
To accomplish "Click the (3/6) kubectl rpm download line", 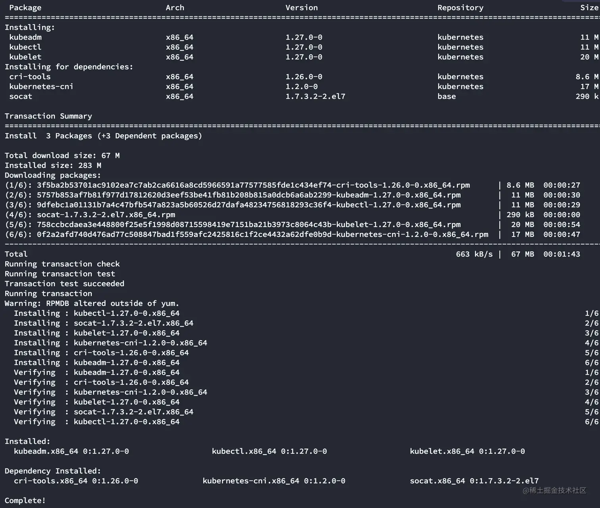I will pos(292,205).
